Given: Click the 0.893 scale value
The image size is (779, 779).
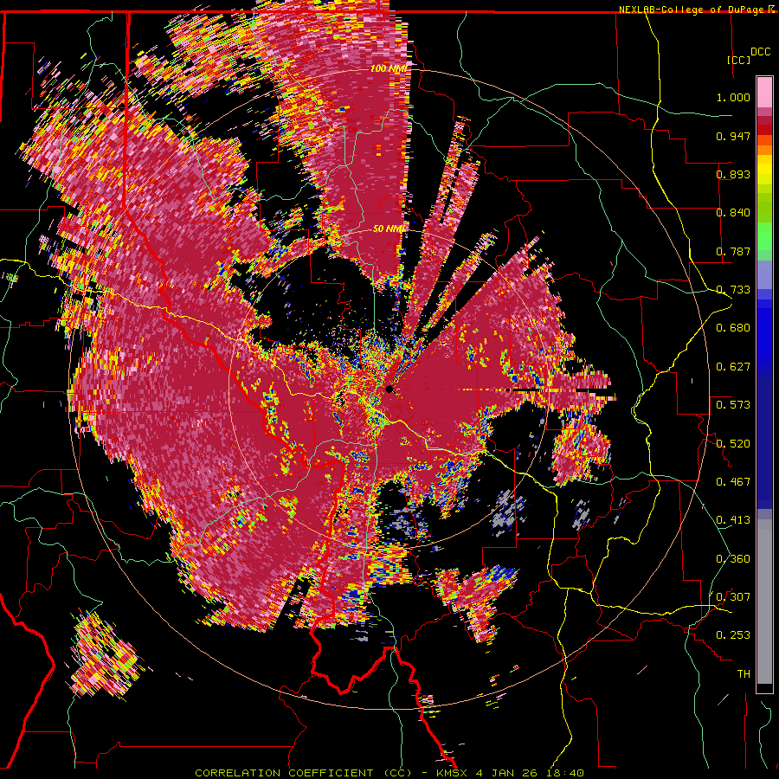Looking at the screenshot, I should pos(733,174).
